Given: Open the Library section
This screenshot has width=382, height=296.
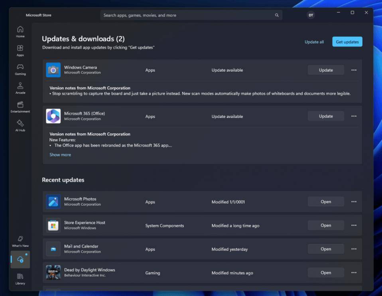Looking at the screenshot, I should click(20, 279).
